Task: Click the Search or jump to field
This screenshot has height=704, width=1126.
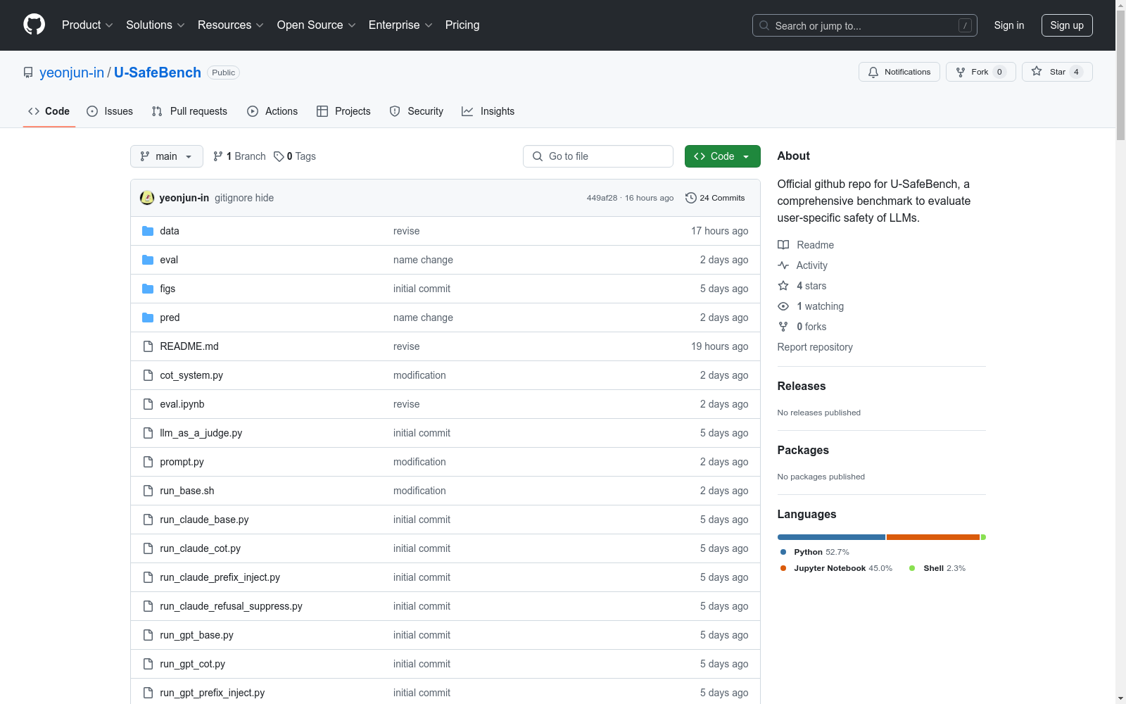Action: tap(865, 25)
